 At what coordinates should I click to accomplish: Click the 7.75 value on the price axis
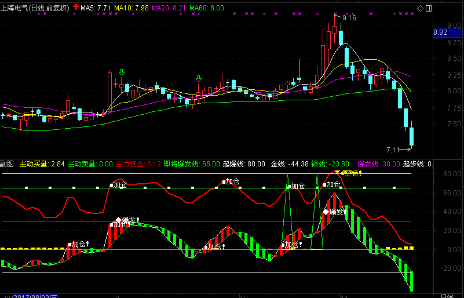pos(454,108)
